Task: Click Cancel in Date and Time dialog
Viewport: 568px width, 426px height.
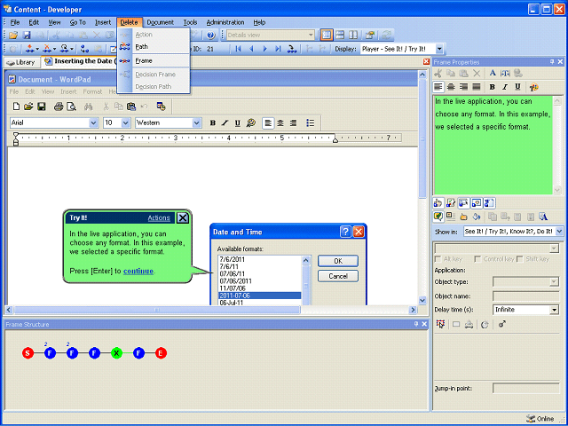Action: (338, 276)
